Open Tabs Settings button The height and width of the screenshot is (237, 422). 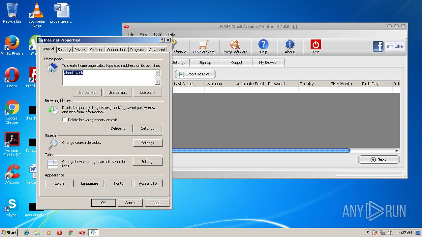(148, 162)
